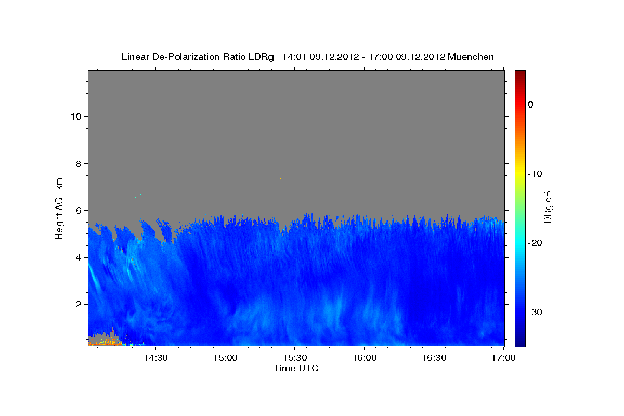Click the colorbar label '-20'
This screenshot has width=624, height=416.
pos(536,243)
